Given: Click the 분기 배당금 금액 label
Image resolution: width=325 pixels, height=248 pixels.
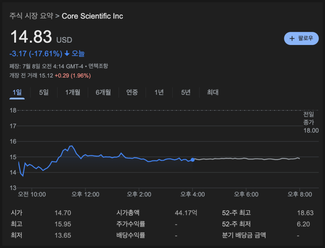Looking at the screenshot, I should (244, 235).
